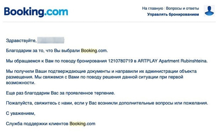Click the Служба поддержки клиентов text

[x=37, y=123]
